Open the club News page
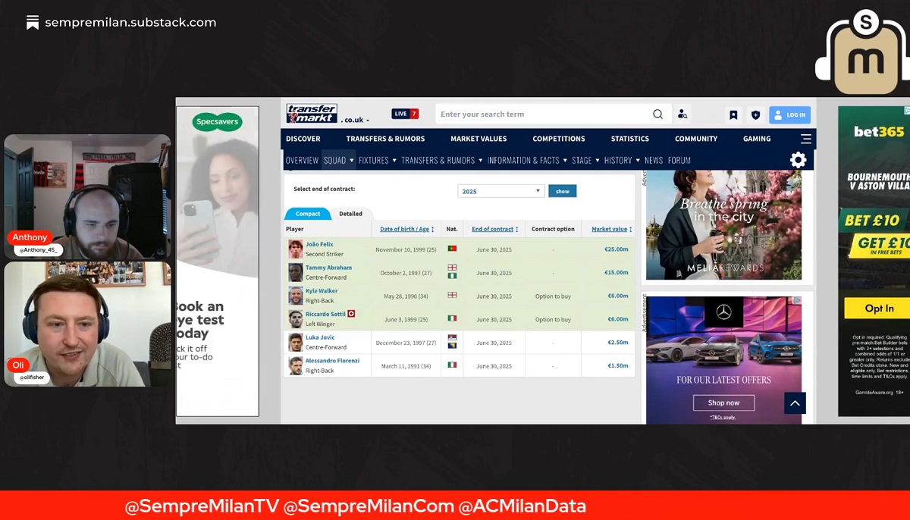This screenshot has width=910, height=520. 654,161
